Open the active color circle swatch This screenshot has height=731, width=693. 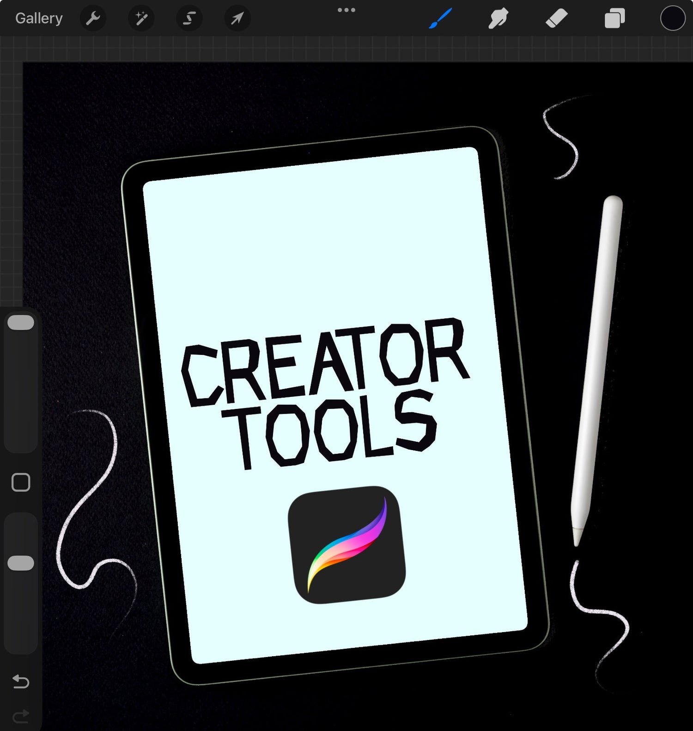click(x=672, y=18)
